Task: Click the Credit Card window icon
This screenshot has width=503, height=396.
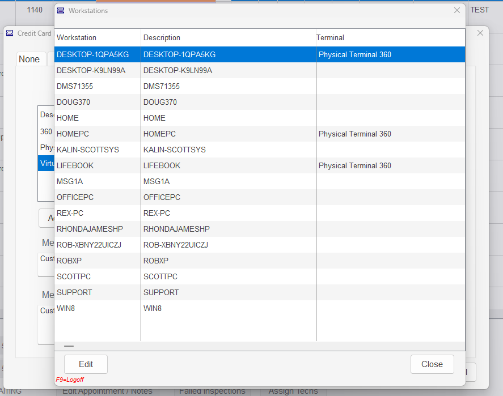Action: (10, 33)
